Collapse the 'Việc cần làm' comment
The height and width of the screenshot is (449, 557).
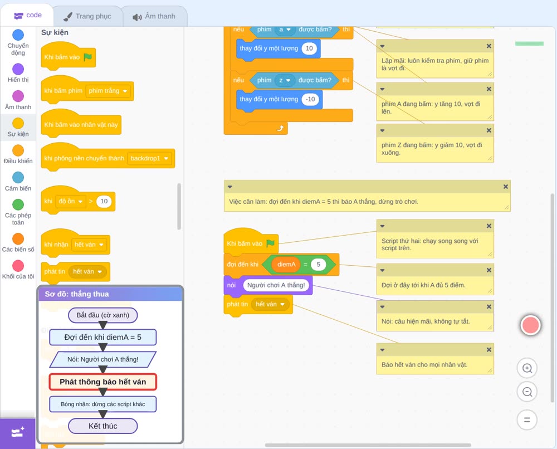point(230,187)
